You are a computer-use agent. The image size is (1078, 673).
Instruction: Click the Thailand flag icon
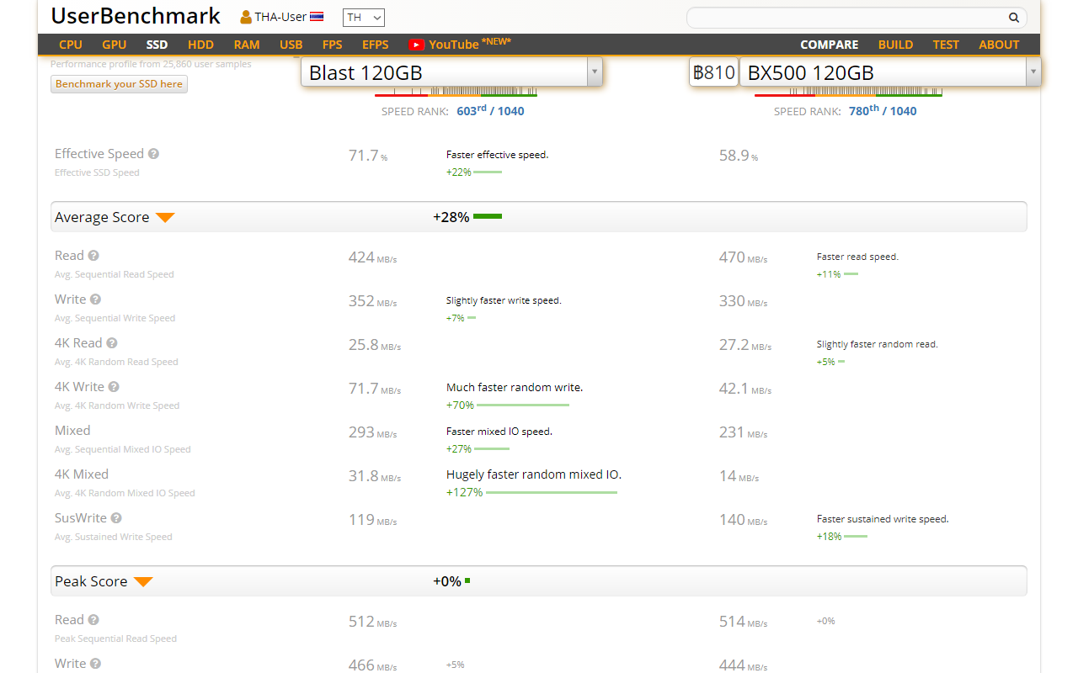[317, 17]
